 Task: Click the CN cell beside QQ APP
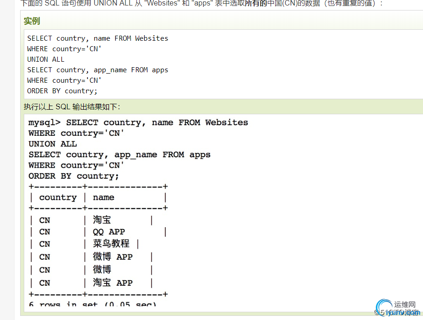pos(45,232)
